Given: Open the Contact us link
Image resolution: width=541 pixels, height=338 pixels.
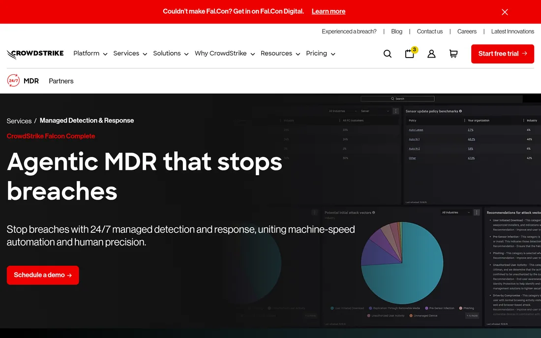Looking at the screenshot, I should (429, 31).
